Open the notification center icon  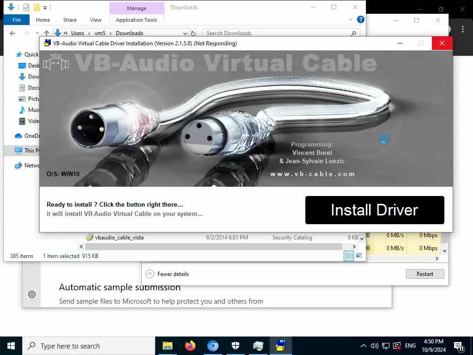[459, 346]
